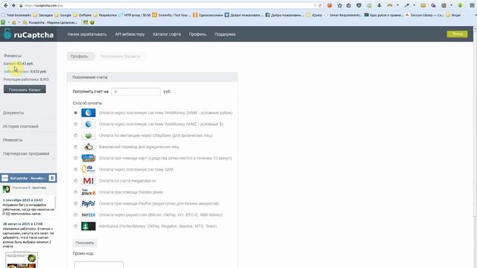The height and width of the screenshot is (268, 477).
Task: Open the Pocket shield icon in toolbar
Action: (x=359, y=5)
